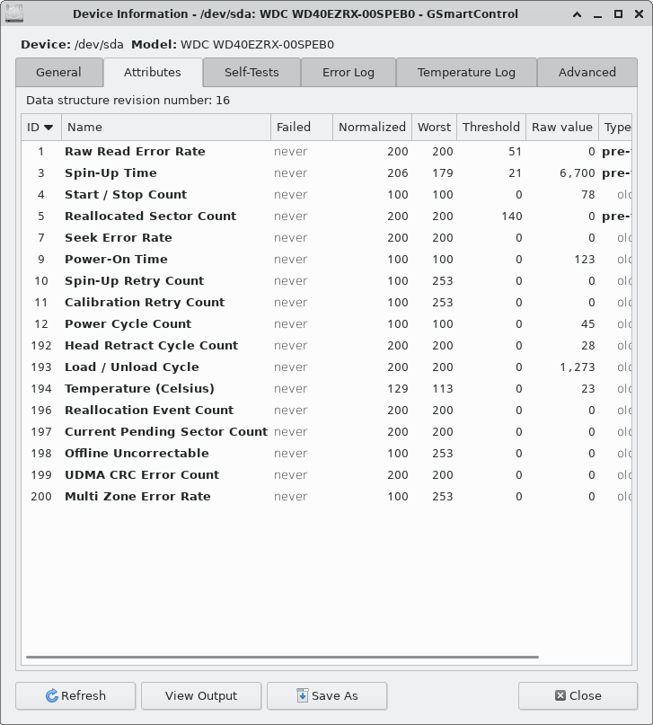
Task: Click Multi Zone Error Rate row
Action: (326, 497)
